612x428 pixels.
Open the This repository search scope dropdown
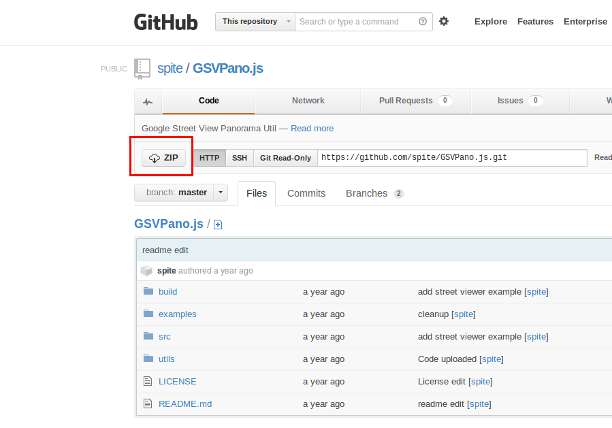point(255,22)
